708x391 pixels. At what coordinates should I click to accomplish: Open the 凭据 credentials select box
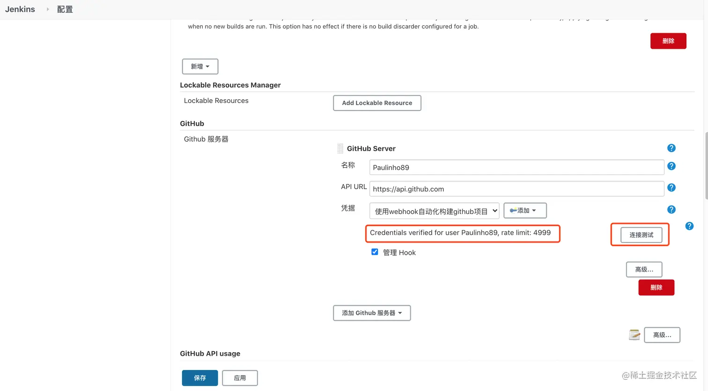pyautogui.click(x=434, y=211)
